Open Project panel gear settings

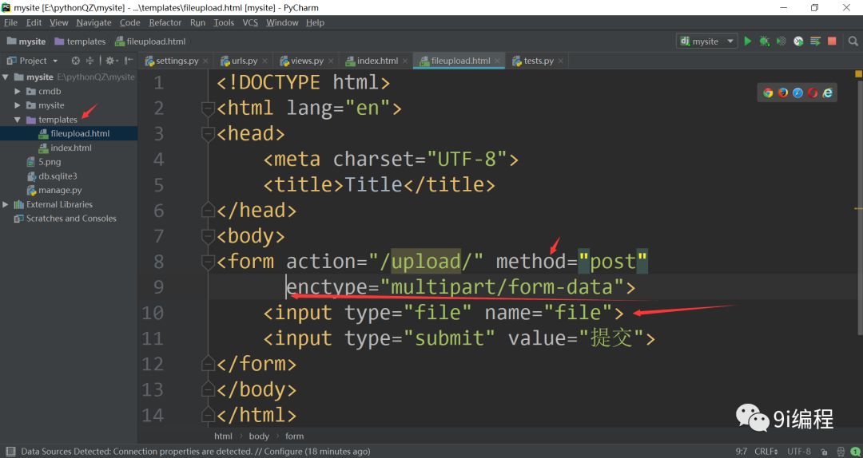tap(110, 61)
